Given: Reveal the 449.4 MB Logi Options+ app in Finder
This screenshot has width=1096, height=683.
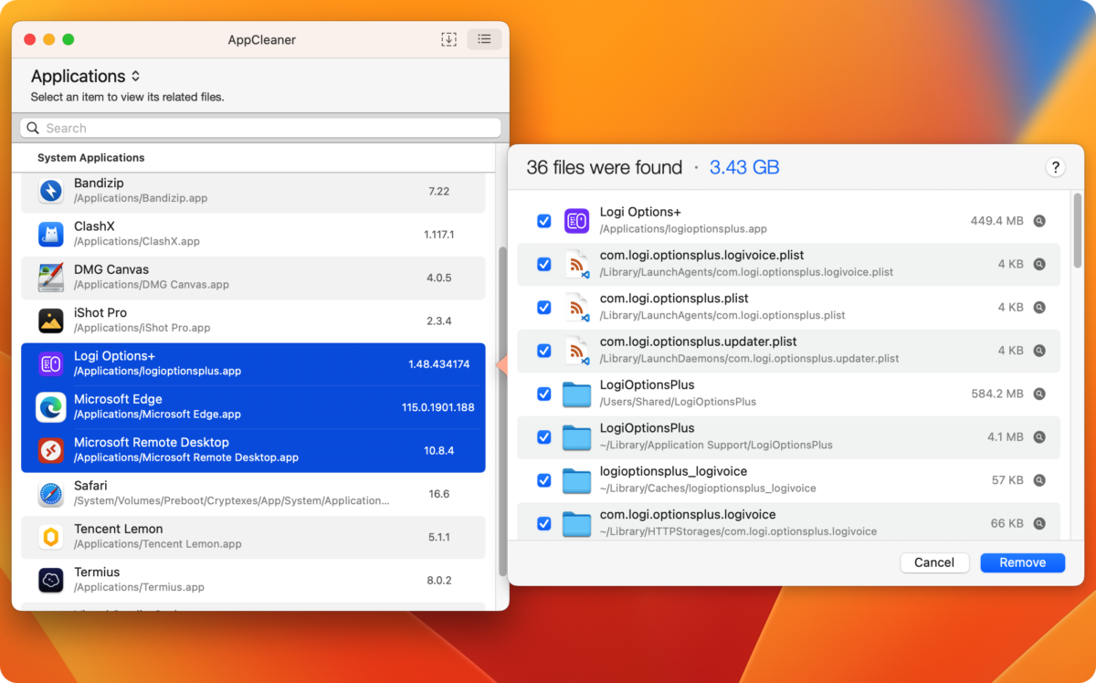Looking at the screenshot, I should pos(1039,221).
